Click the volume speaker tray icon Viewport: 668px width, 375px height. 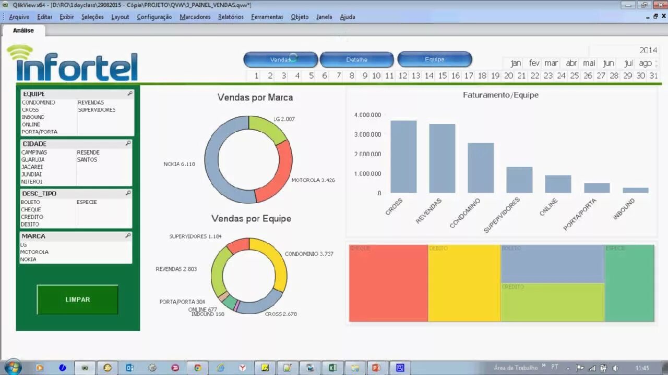pyautogui.click(x=615, y=368)
